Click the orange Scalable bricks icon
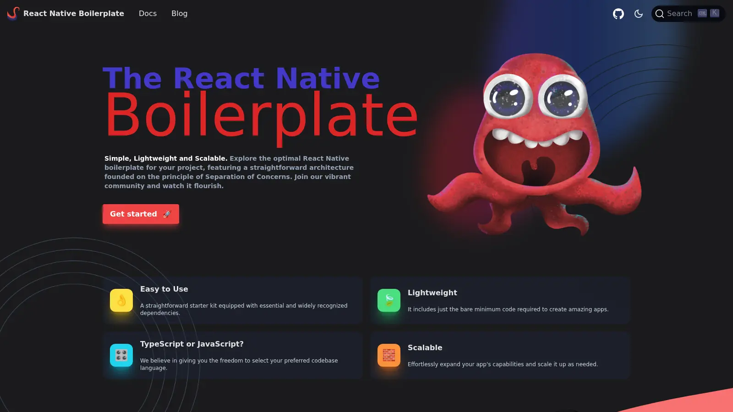Screen dimensions: 733x412 point(389,355)
